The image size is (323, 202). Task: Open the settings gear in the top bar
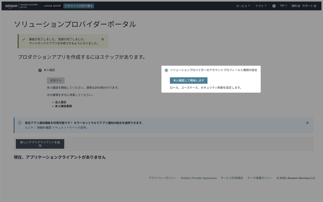274,6
